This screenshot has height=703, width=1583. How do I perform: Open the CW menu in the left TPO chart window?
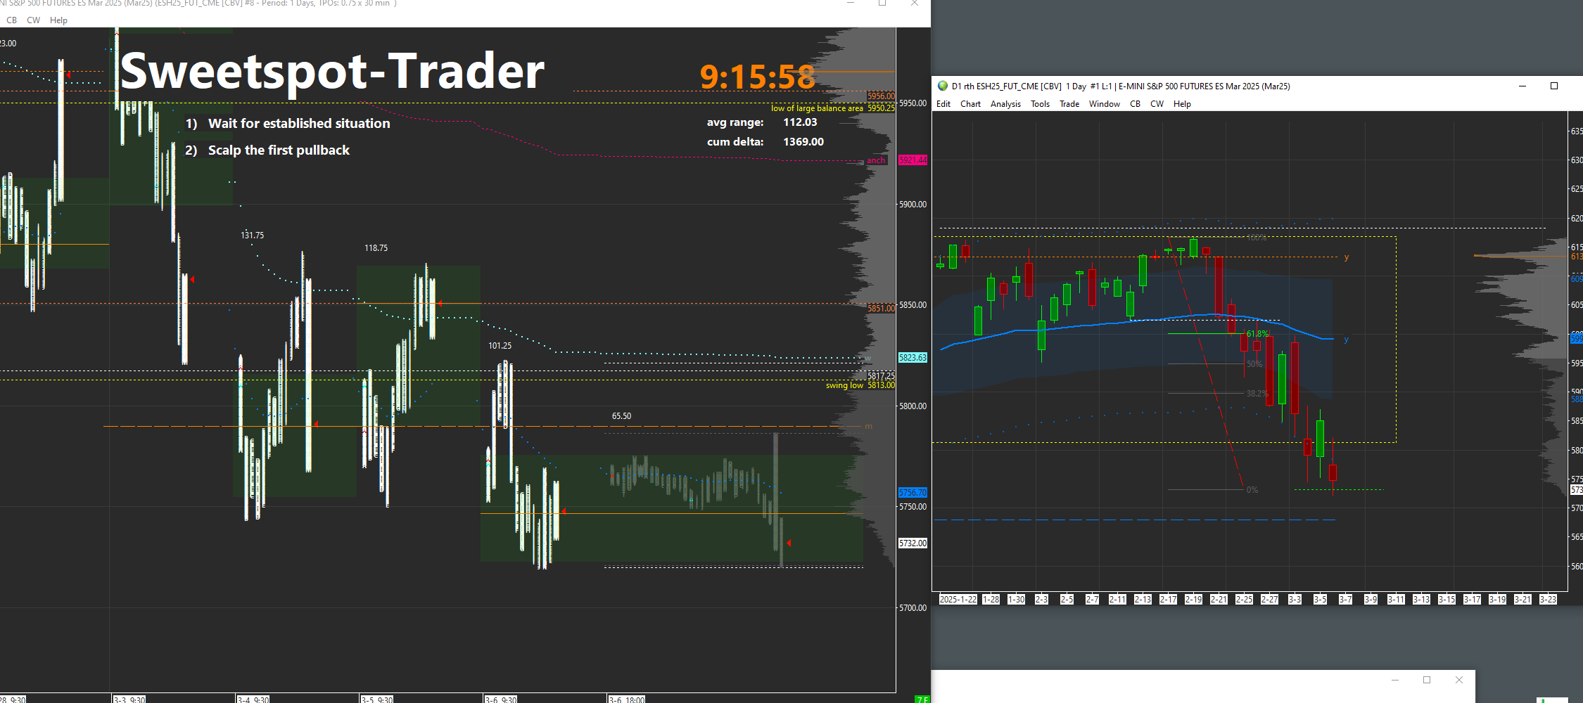point(33,20)
